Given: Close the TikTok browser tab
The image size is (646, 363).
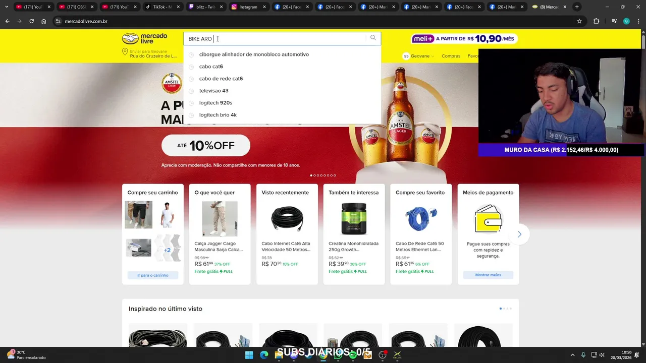Looking at the screenshot, I should (x=178, y=7).
